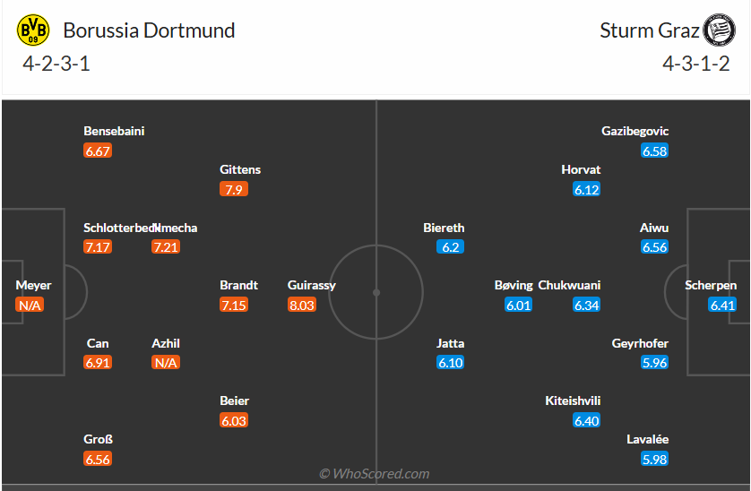
Task: Open the Borussia Dortmund team name
Action: 149,30
